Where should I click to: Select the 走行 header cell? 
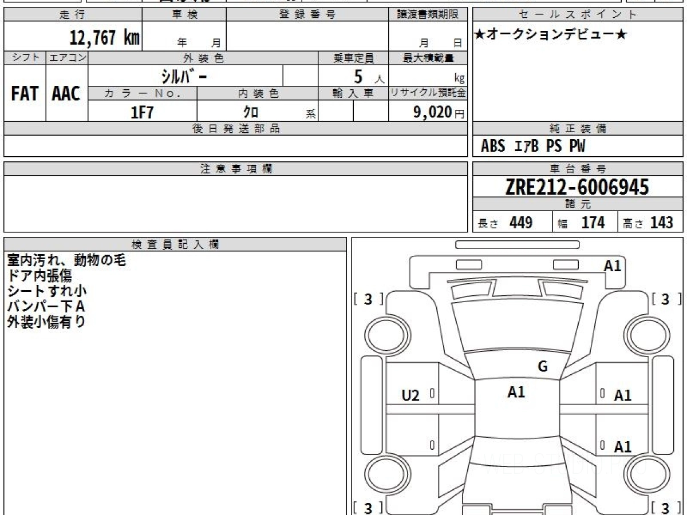pos(73,15)
